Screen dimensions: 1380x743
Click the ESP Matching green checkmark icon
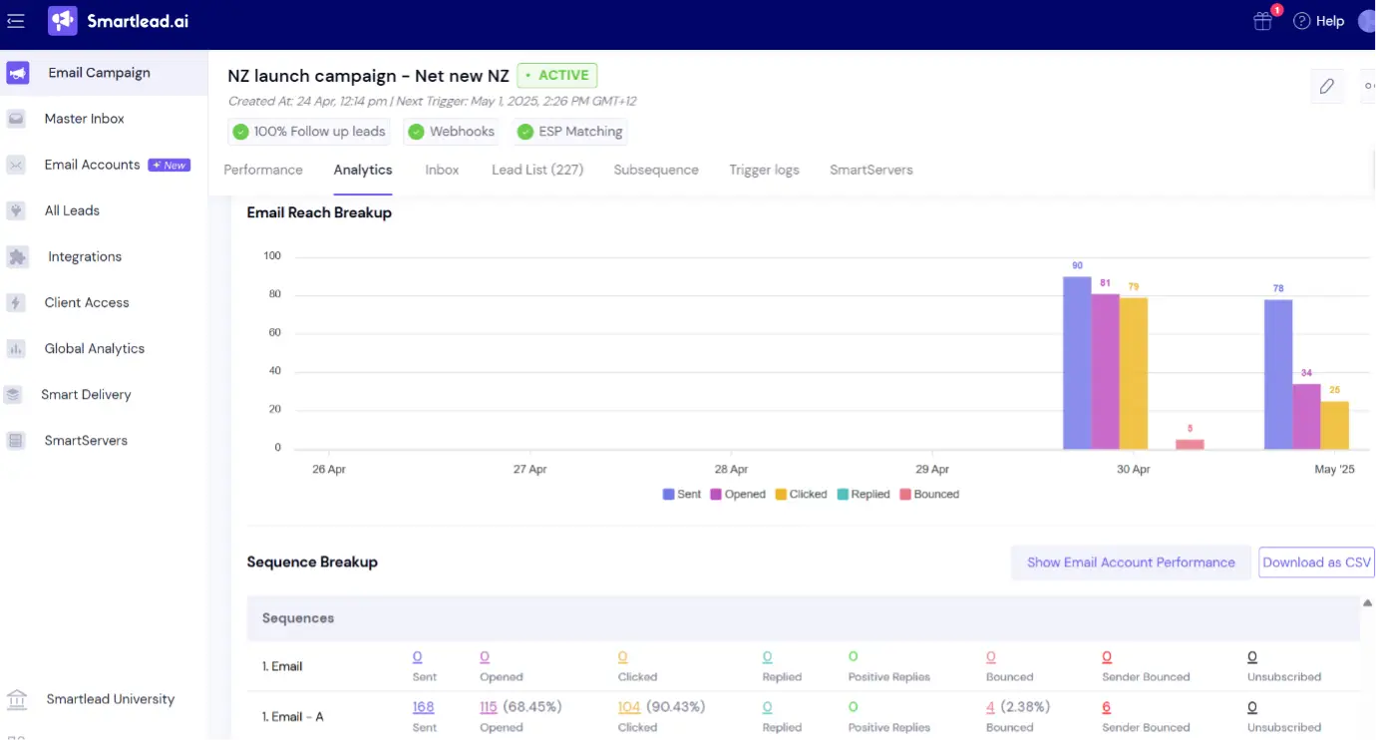click(x=525, y=132)
